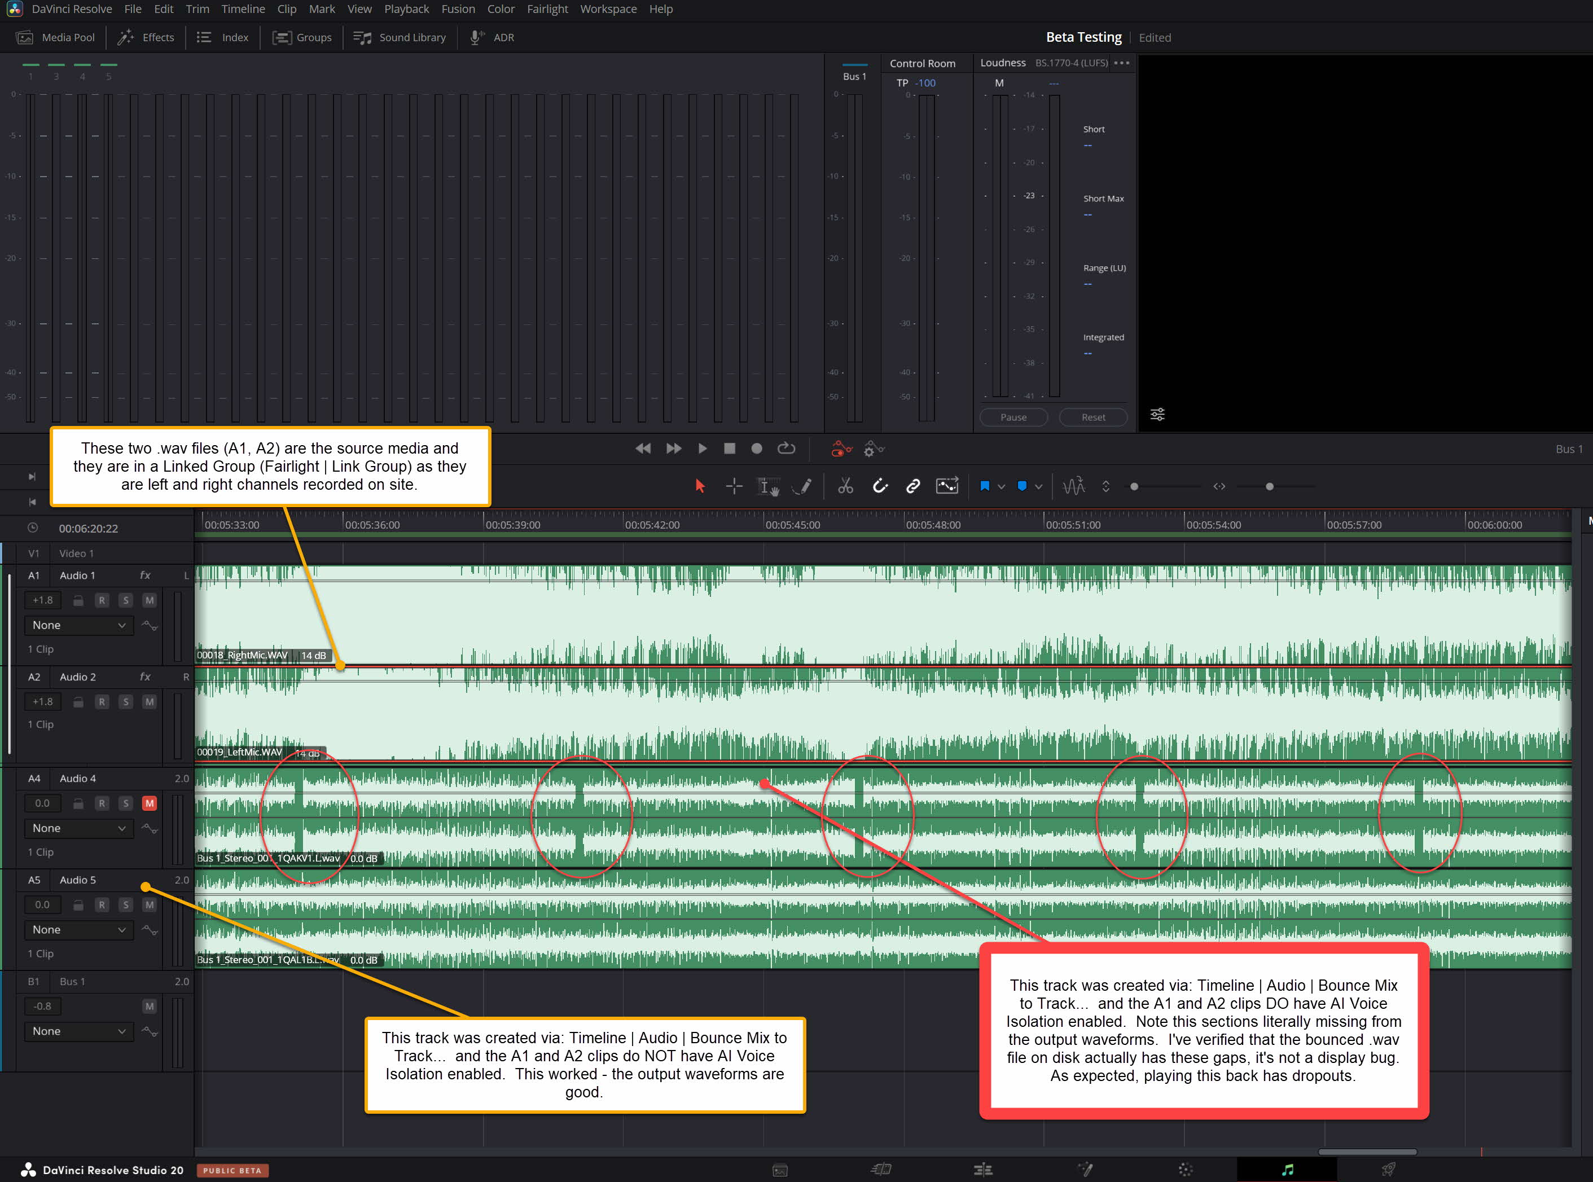Toggle snapping magnet icon
Screen dimensions: 1593x1182
880,486
